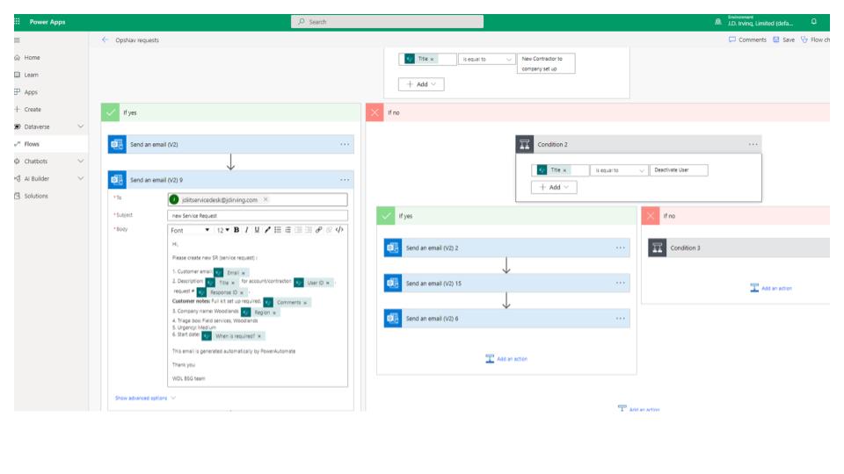Open the font color pen tool

[267, 230]
